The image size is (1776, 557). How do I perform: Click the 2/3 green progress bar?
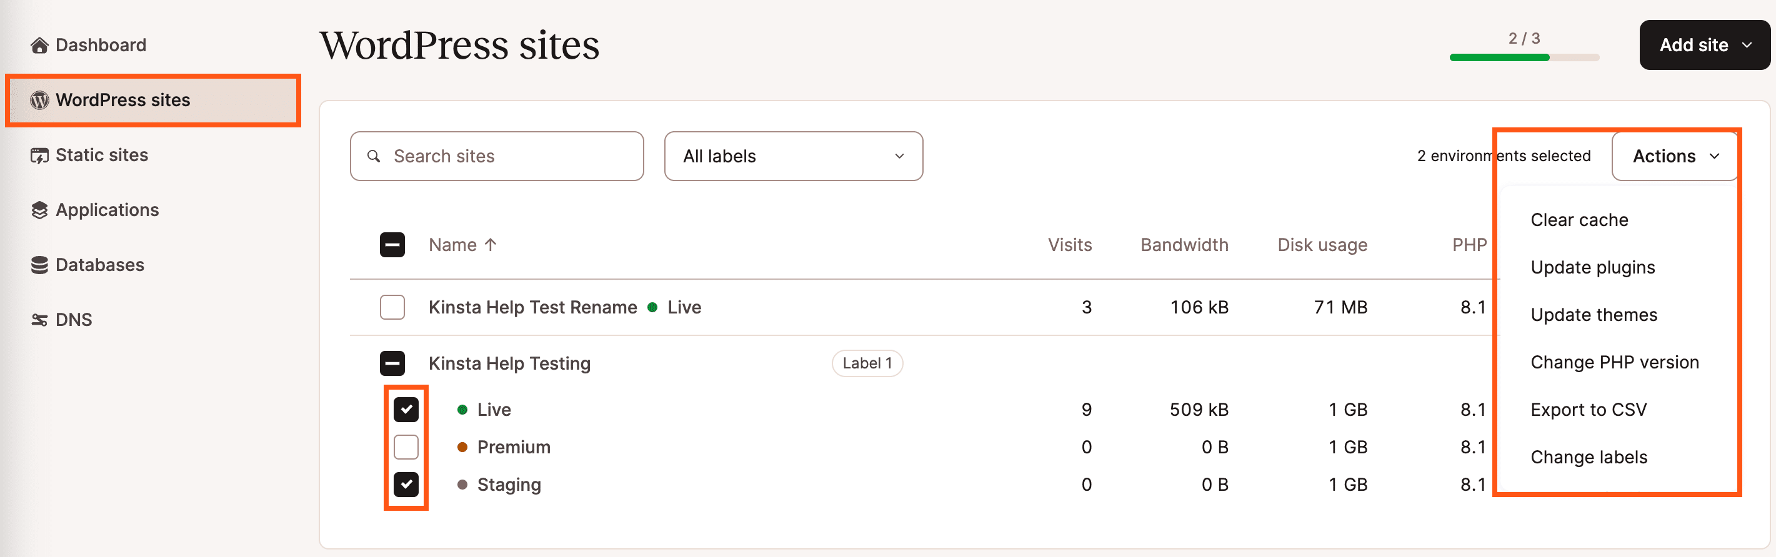tap(1524, 58)
